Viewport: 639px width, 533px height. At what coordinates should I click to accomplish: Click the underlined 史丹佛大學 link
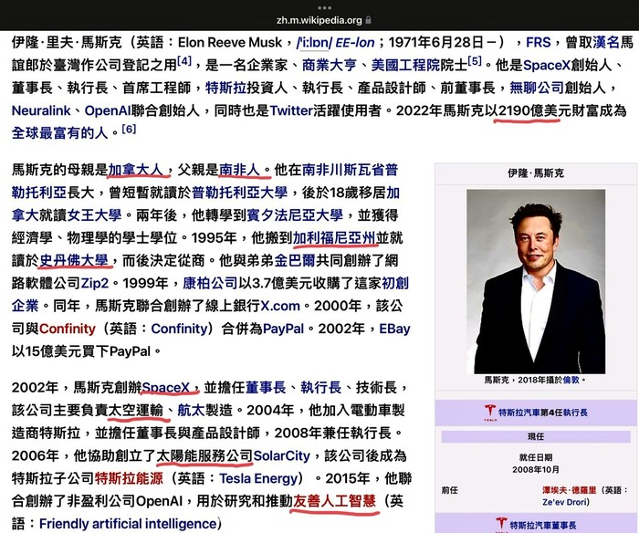[x=73, y=260]
